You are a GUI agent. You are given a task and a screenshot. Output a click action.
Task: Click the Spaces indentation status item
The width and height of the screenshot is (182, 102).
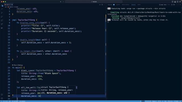click(x=154, y=101)
